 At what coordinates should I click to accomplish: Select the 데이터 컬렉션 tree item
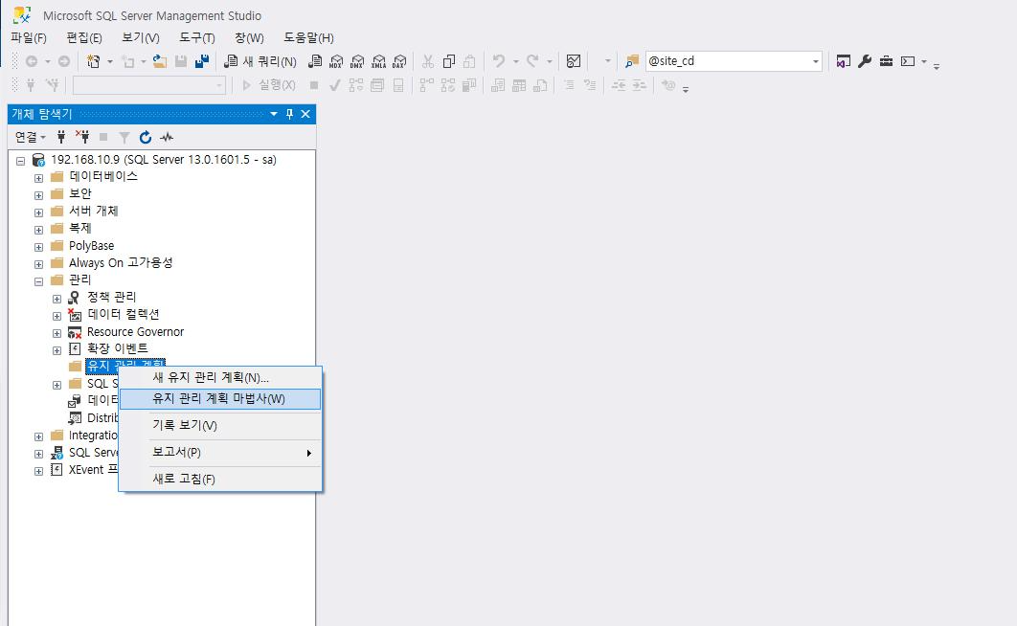point(124,314)
